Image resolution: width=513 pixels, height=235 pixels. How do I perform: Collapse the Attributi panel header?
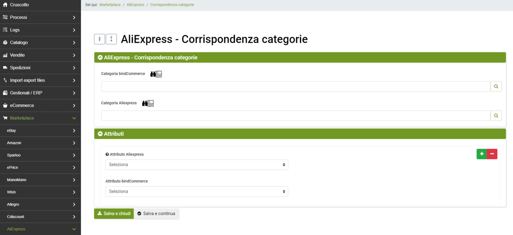(x=100, y=134)
